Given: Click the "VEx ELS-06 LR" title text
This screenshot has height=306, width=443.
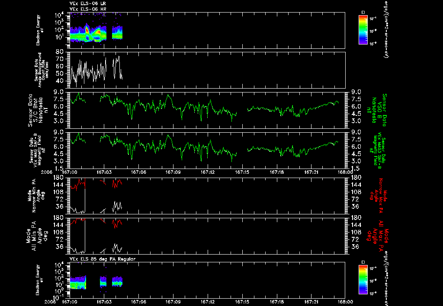Looking at the screenshot, I should tap(87, 3).
